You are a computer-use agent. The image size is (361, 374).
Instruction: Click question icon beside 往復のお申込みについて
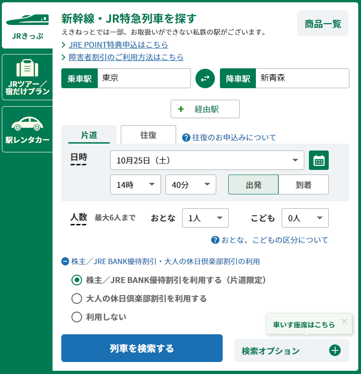(x=186, y=138)
